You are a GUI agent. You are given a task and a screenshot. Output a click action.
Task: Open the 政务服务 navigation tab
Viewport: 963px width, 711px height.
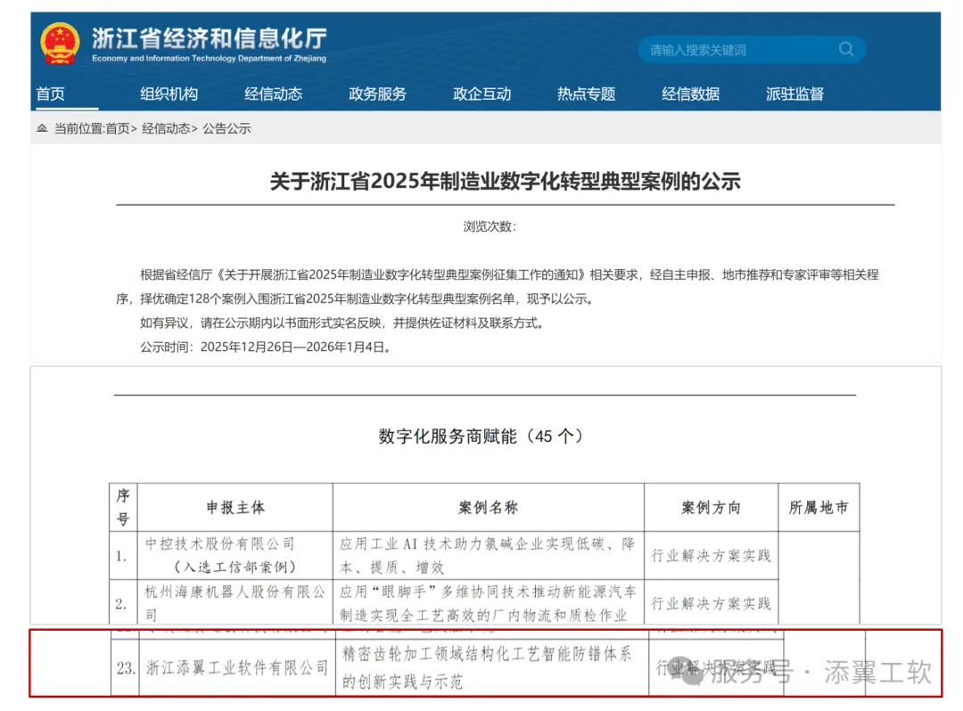point(377,94)
